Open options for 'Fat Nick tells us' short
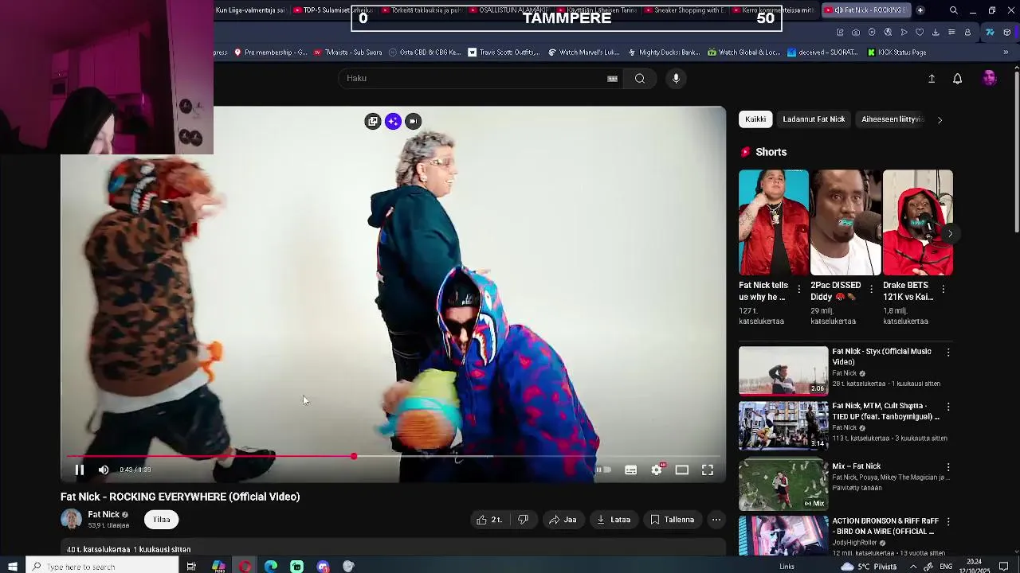Viewport: 1020px width, 573px height. 799,289
